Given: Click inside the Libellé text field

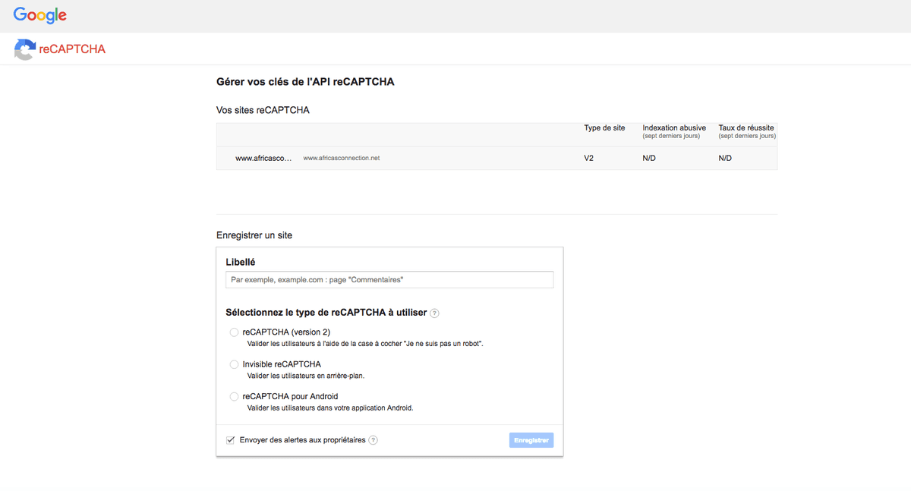Looking at the screenshot, I should (x=389, y=279).
